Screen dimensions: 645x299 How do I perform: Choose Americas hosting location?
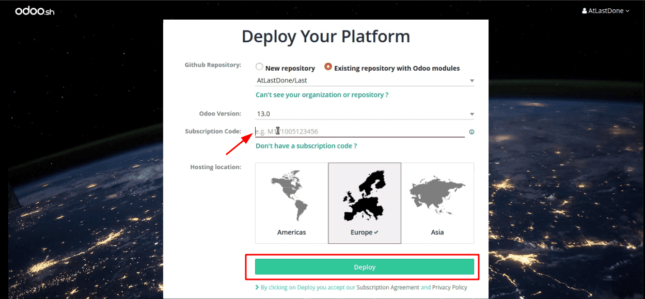[292, 203]
